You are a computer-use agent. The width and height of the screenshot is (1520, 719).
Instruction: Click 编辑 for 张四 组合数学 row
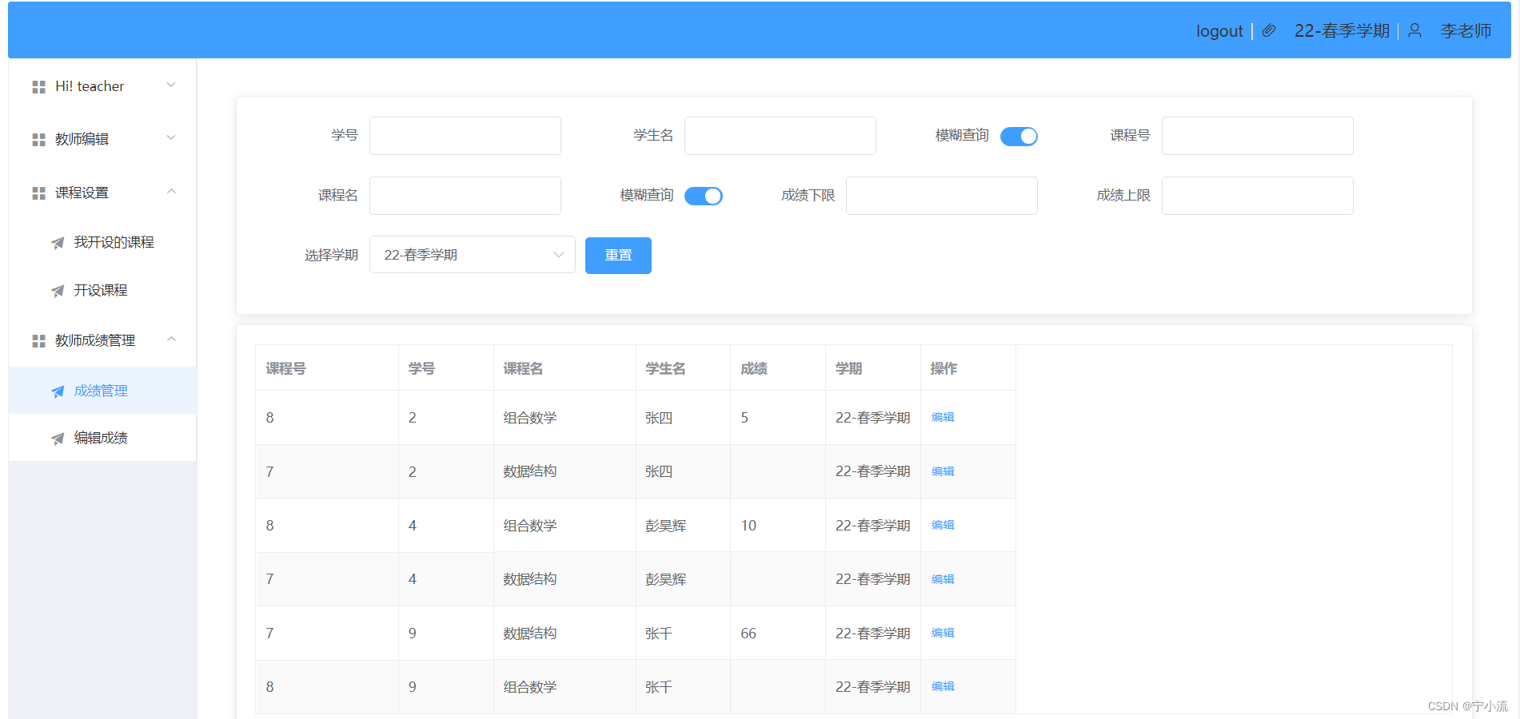[x=943, y=417]
